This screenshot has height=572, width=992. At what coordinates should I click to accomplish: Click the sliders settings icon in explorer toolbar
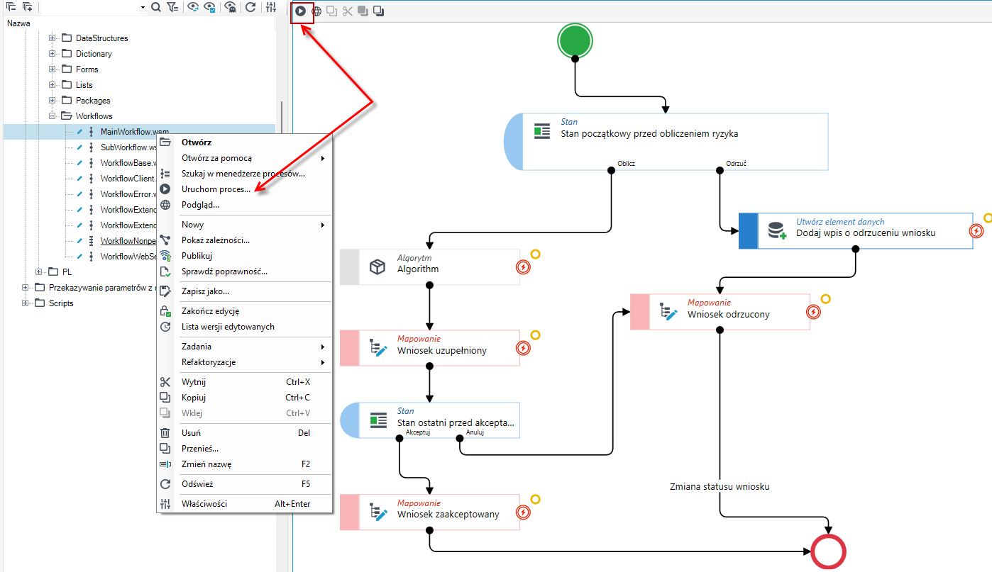click(x=271, y=7)
